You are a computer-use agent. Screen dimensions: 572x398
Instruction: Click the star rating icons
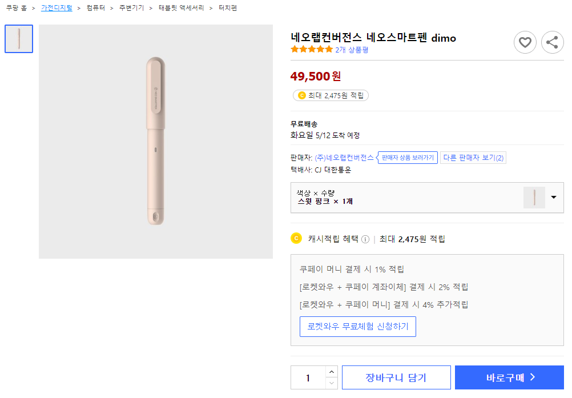coord(312,50)
